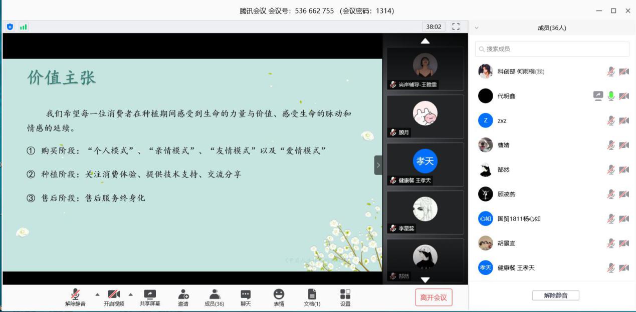
Task: Open the invite participants icon
Action: pos(183,295)
